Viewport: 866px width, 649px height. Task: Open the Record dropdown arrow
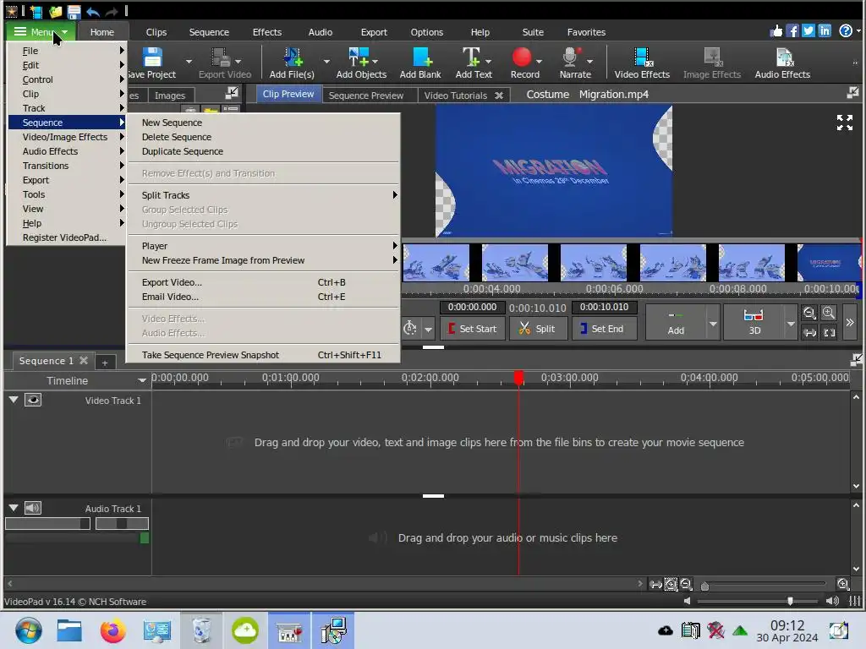pos(539,61)
